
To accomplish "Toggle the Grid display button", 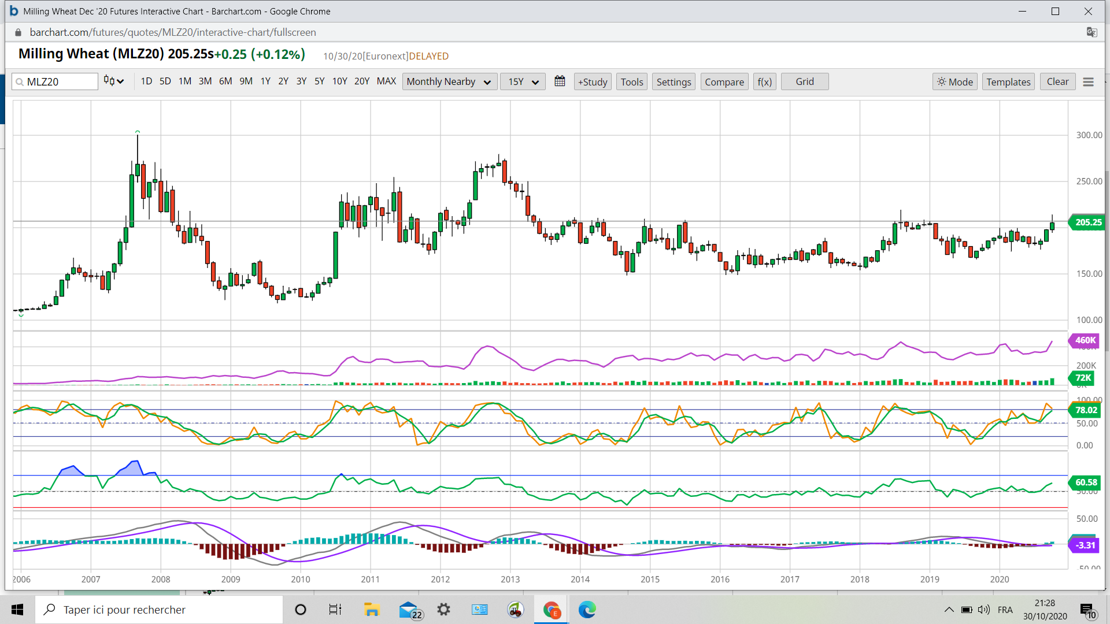I will click(804, 81).
